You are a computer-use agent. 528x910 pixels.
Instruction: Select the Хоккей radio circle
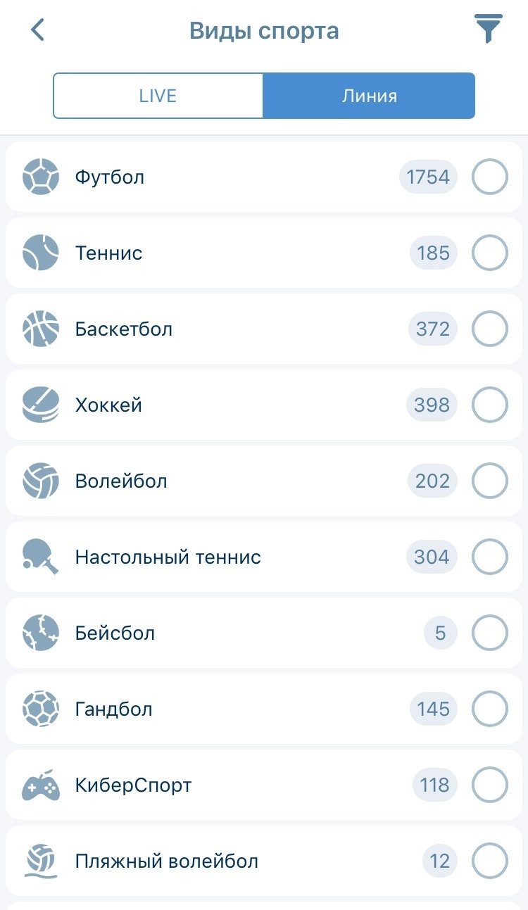pos(489,405)
